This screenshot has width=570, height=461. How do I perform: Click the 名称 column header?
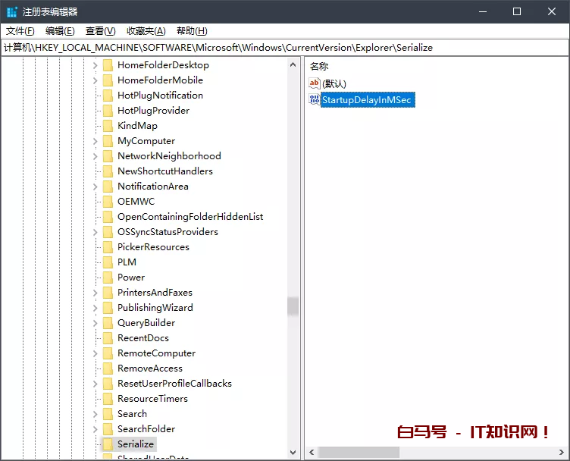319,67
